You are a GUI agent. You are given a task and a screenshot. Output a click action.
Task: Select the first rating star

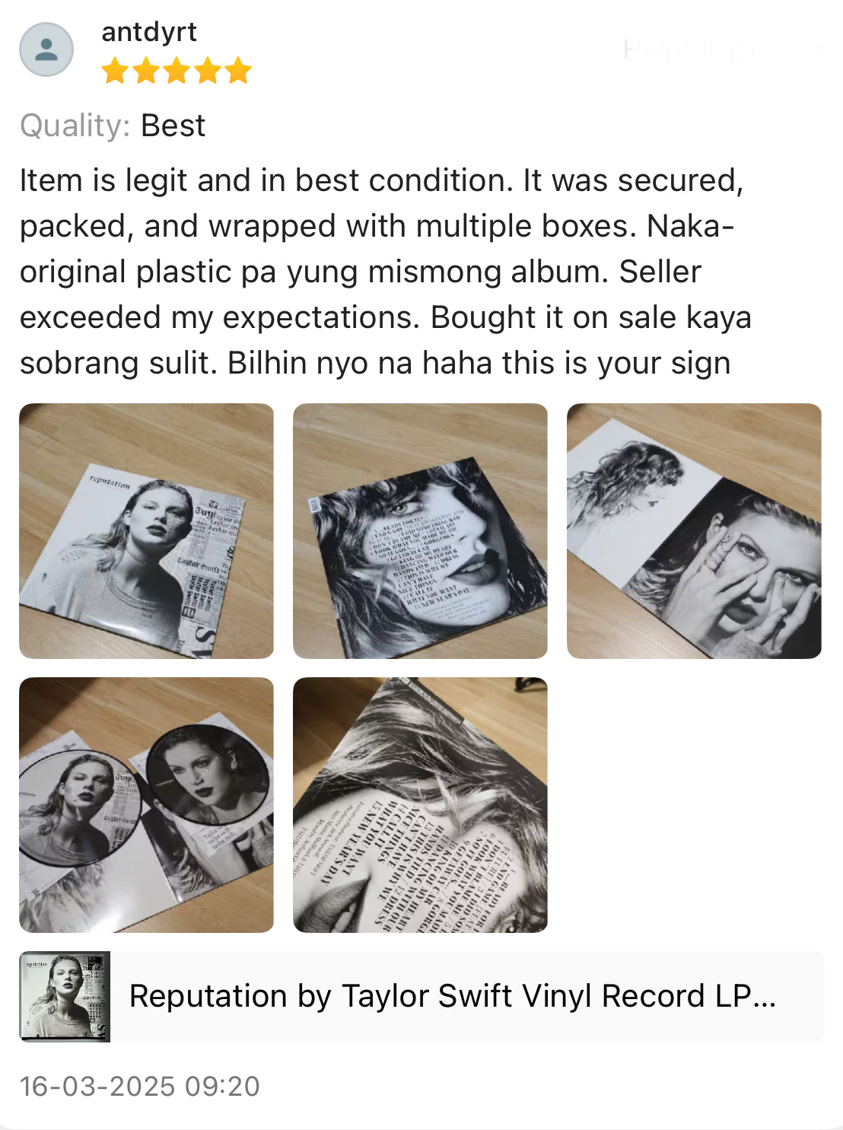pyautogui.click(x=115, y=71)
